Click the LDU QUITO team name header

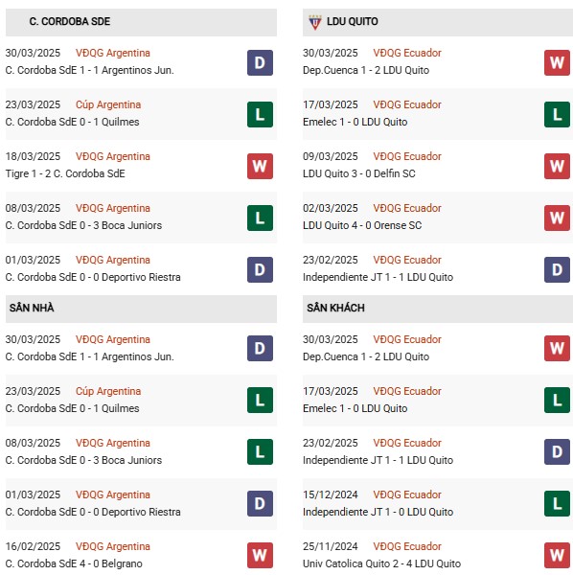(x=353, y=21)
